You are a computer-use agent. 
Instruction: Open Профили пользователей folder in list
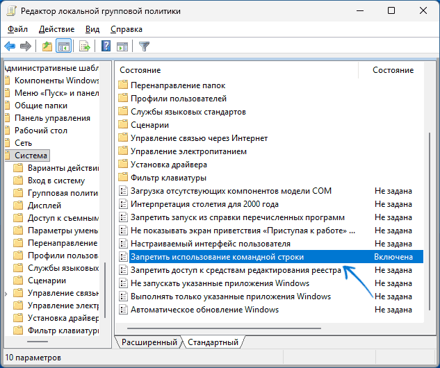click(179, 99)
